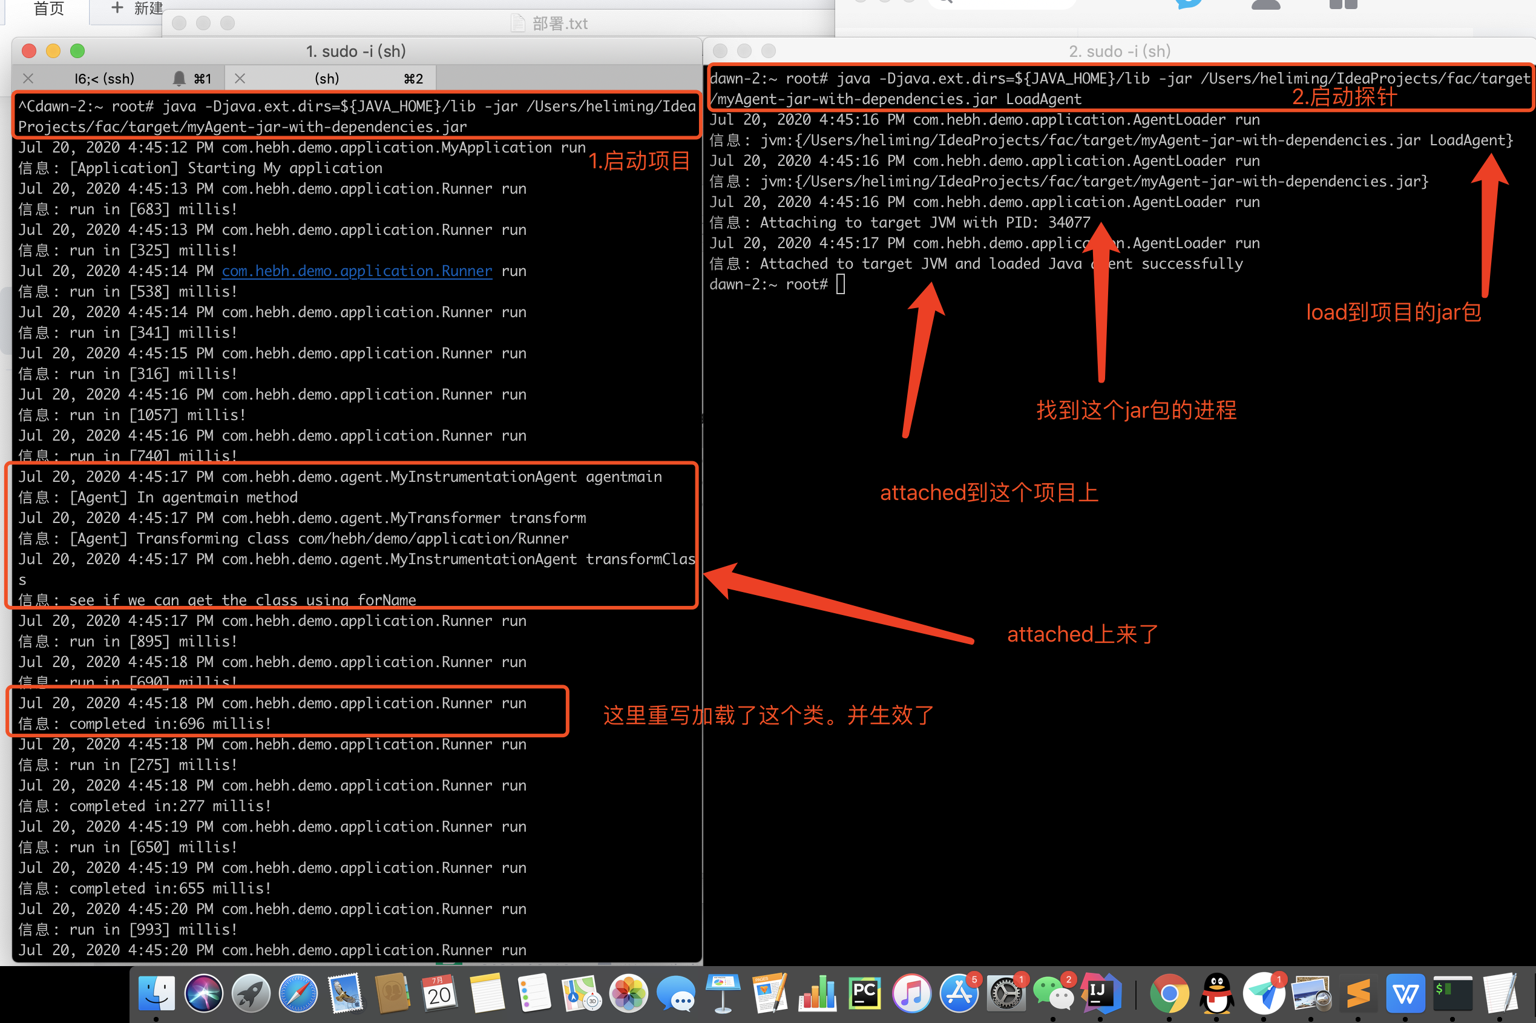The height and width of the screenshot is (1023, 1536).
Task: Open the underlined com.hebh.demo.application.Runner link
Action: tap(357, 271)
